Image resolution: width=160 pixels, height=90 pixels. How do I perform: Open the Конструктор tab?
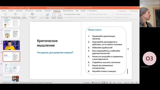point(29,11)
